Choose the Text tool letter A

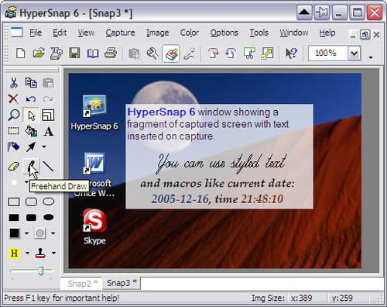click(48, 132)
